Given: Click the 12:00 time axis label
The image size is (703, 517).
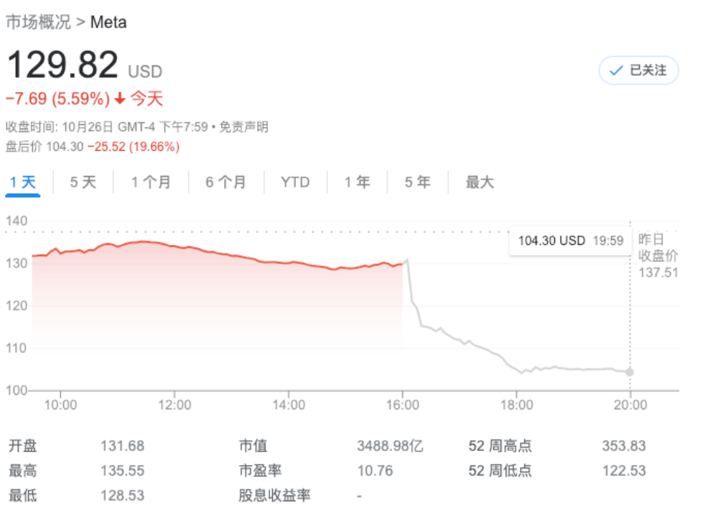Looking at the screenshot, I should [174, 405].
